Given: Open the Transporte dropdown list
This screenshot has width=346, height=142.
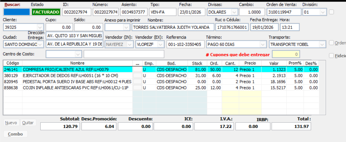Looking at the screenshot, I should click(321, 44).
